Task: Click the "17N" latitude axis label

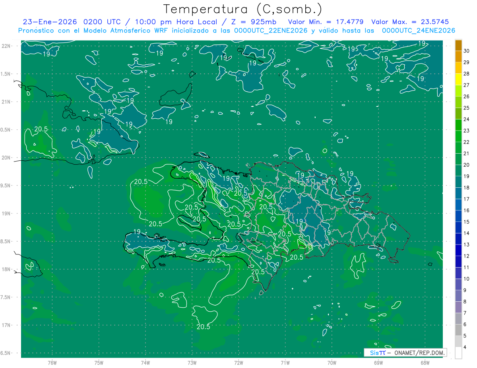Action: click(6, 325)
